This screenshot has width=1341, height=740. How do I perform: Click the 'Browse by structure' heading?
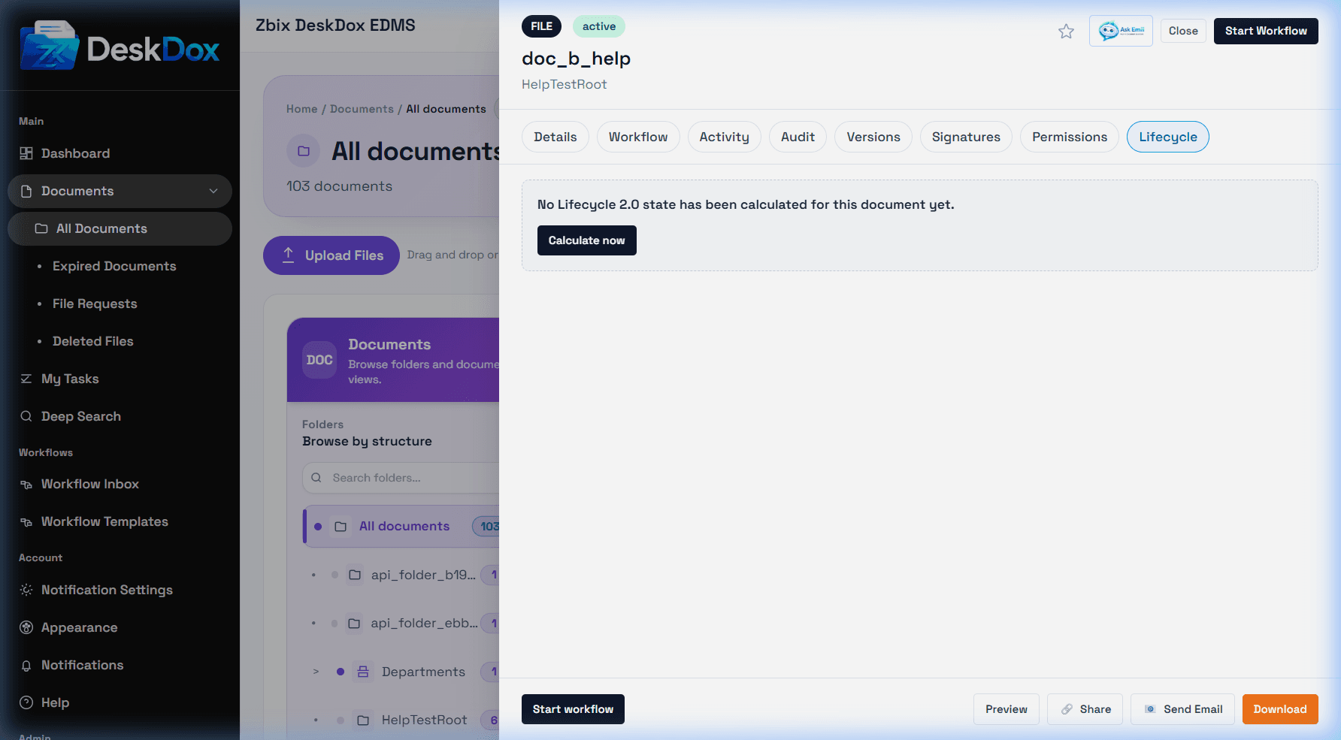(x=367, y=441)
